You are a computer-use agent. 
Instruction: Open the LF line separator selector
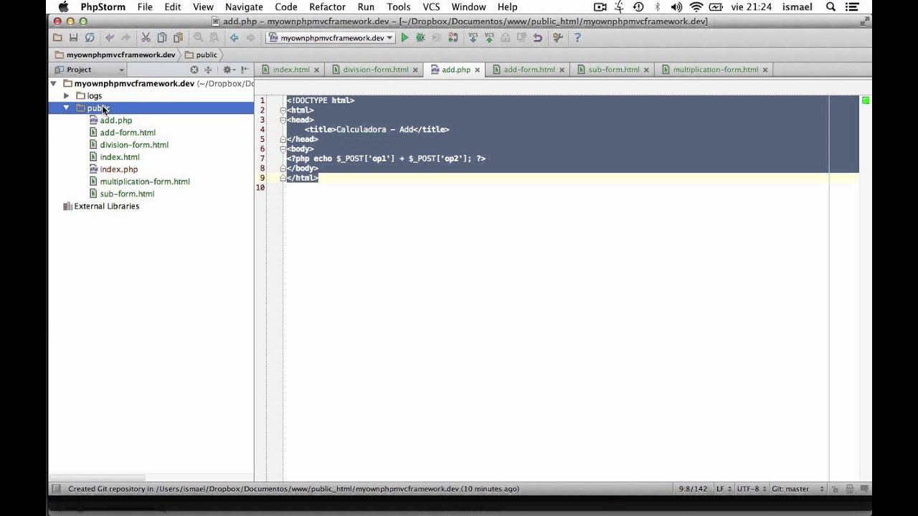(x=726, y=489)
